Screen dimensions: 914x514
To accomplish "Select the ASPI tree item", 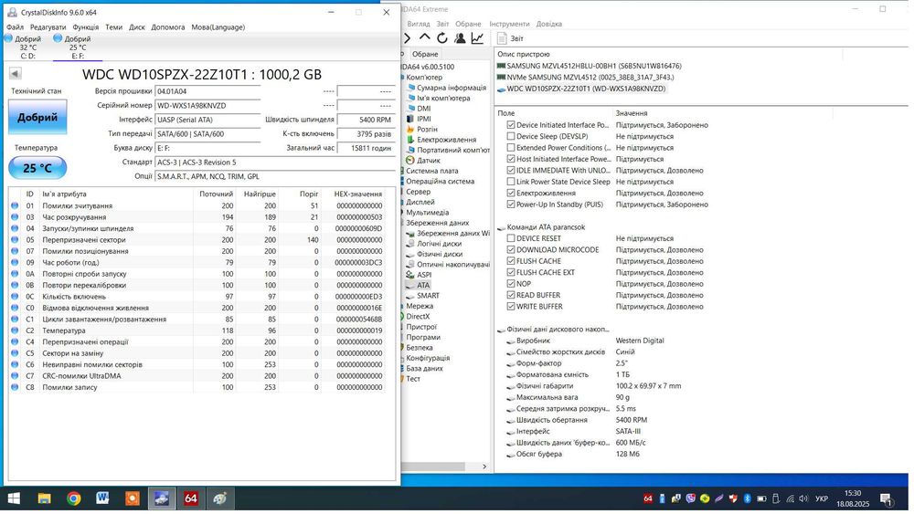I will pos(424,275).
